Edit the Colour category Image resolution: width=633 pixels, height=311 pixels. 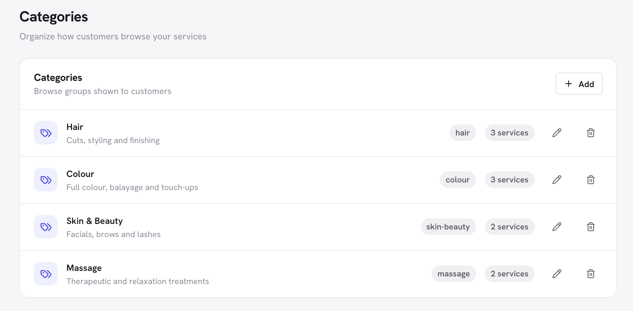pyautogui.click(x=557, y=180)
